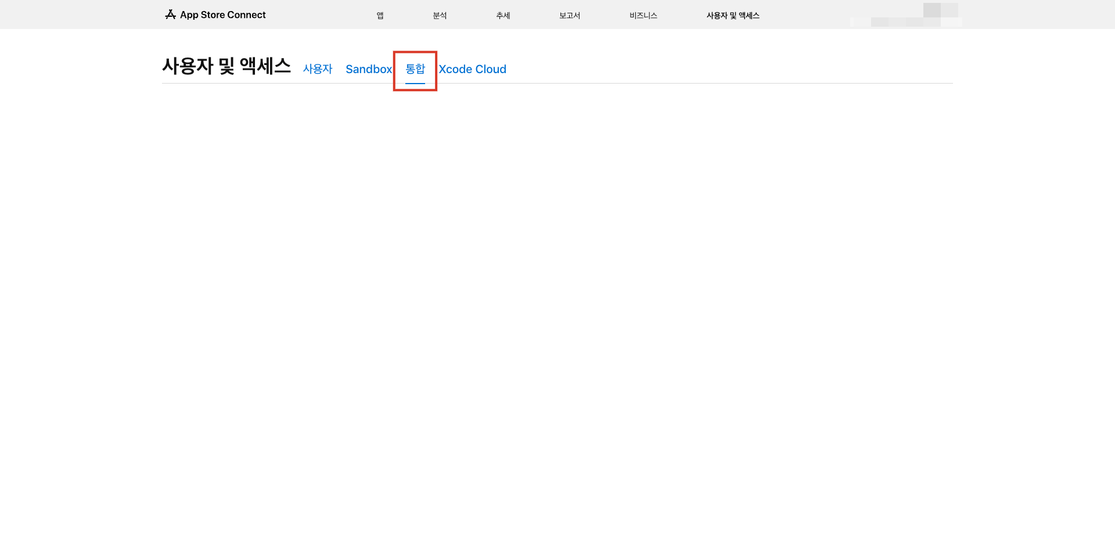Open the 앱 menu item

coord(380,16)
